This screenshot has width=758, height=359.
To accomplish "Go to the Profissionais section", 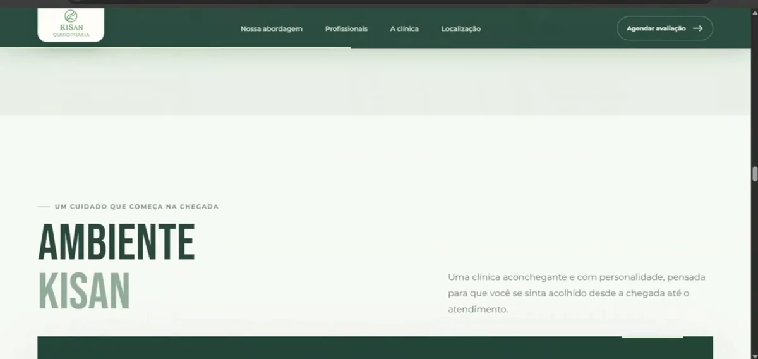I will 346,28.
